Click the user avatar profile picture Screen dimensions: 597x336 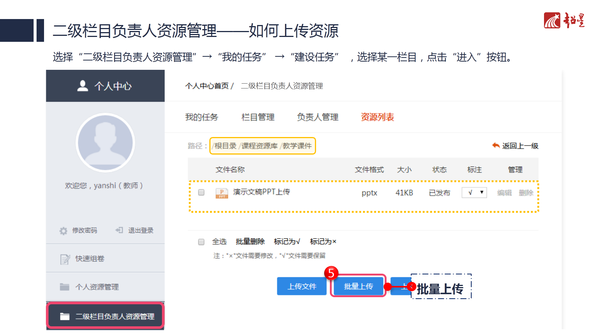coord(105,142)
